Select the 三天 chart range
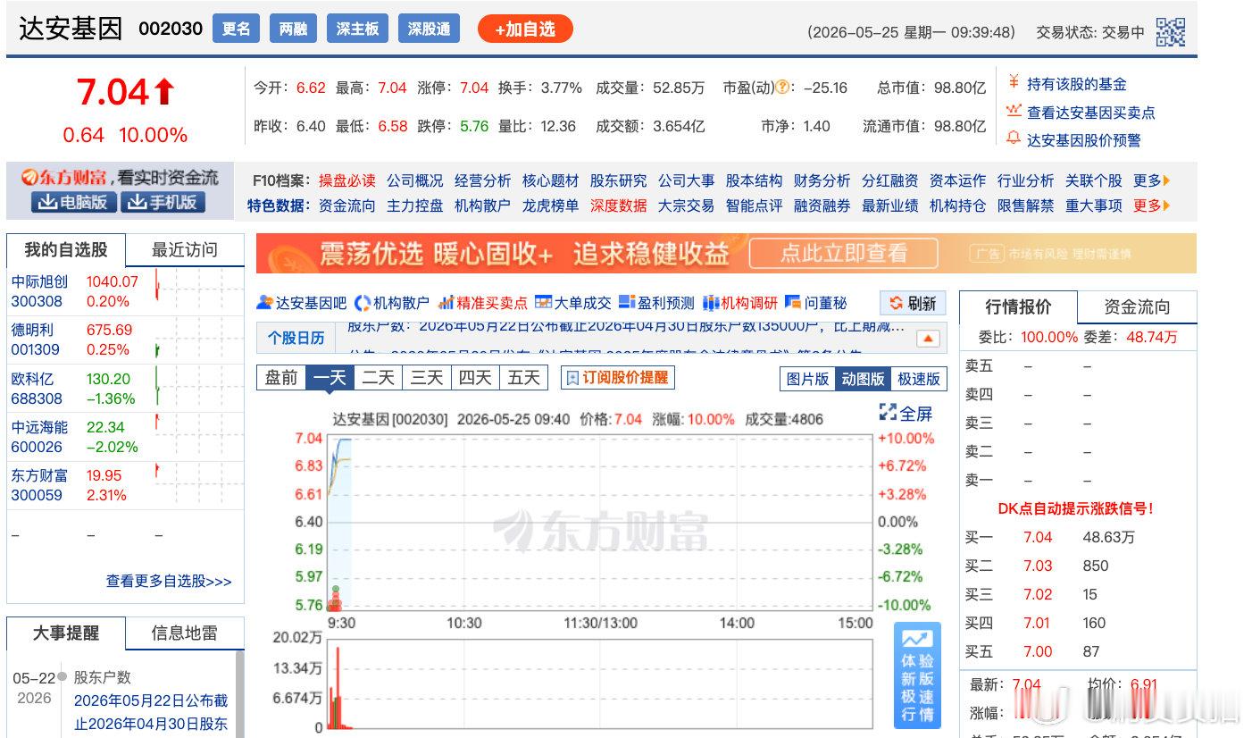This screenshot has width=1252, height=738. pos(426,378)
